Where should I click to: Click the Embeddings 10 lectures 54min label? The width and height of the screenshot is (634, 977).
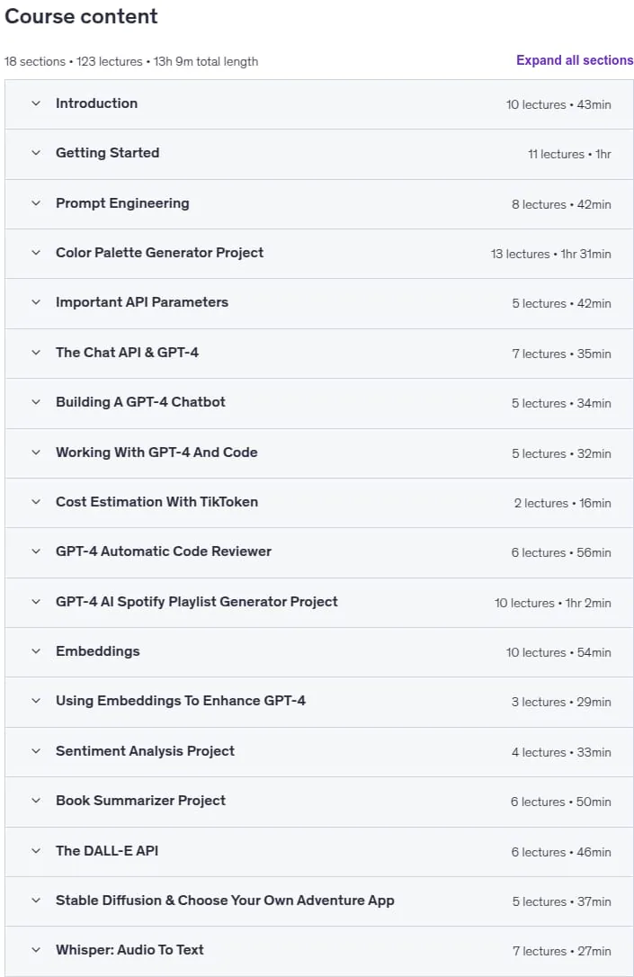click(x=558, y=652)
